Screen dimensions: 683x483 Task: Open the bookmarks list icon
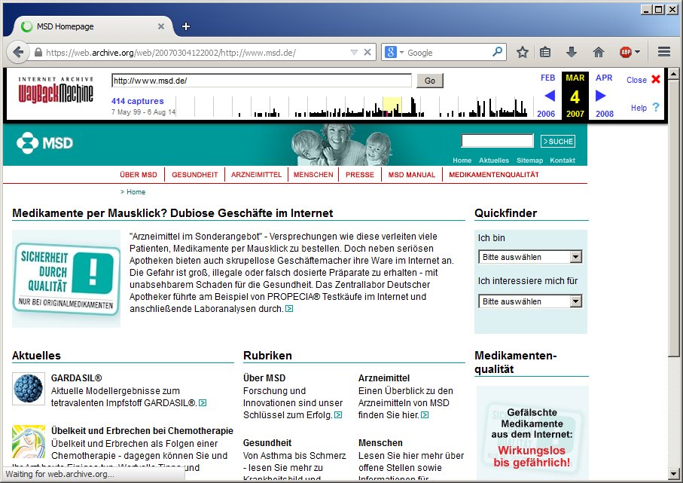coord(545,52)
